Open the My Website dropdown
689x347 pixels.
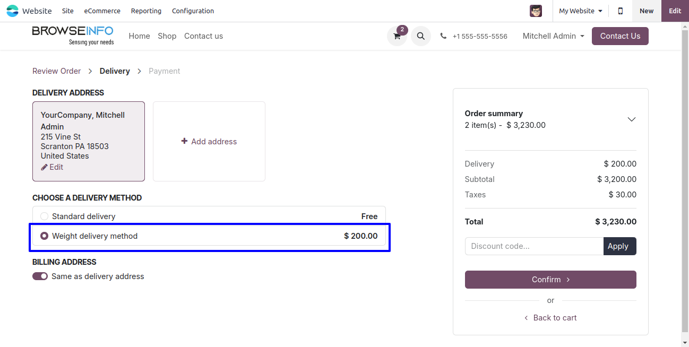(580, 11)
